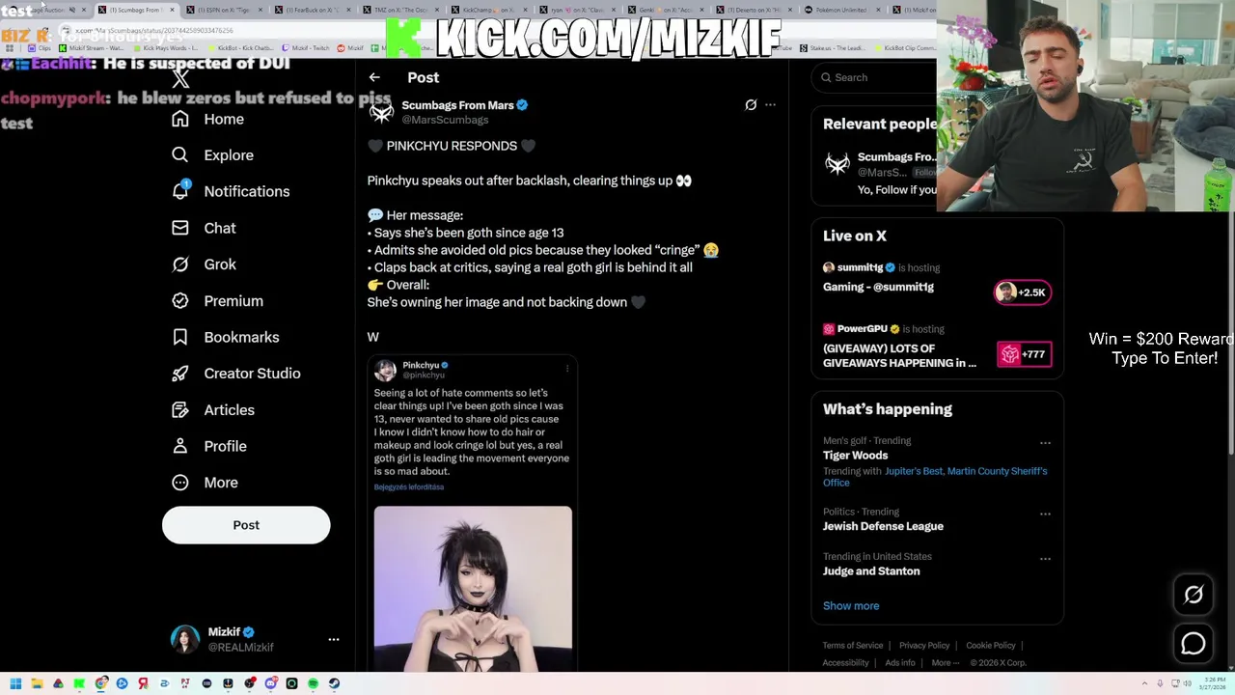Open Jupiter's Best trending link

(914, 471)
